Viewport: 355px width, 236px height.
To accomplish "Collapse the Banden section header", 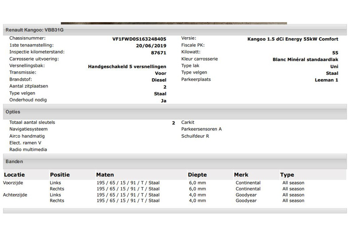I will tap(14, 162).
